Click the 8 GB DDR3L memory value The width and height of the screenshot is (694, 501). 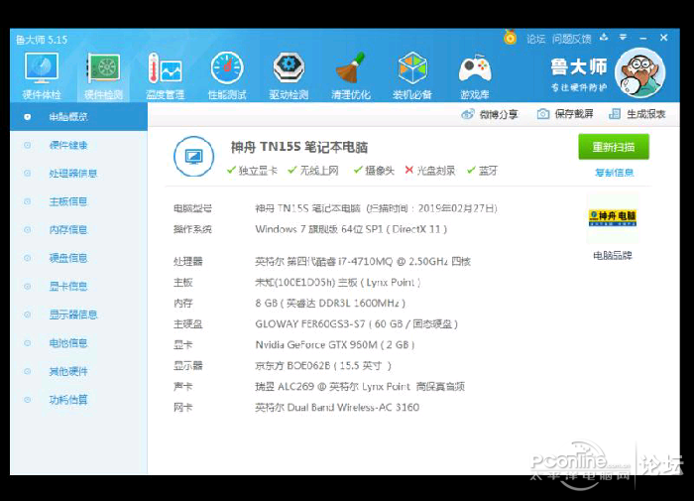(x=330, y=304)
